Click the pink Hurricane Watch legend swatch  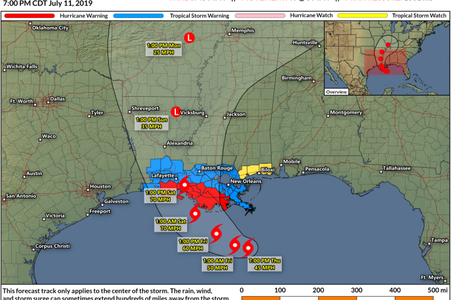tap(260, 16)
